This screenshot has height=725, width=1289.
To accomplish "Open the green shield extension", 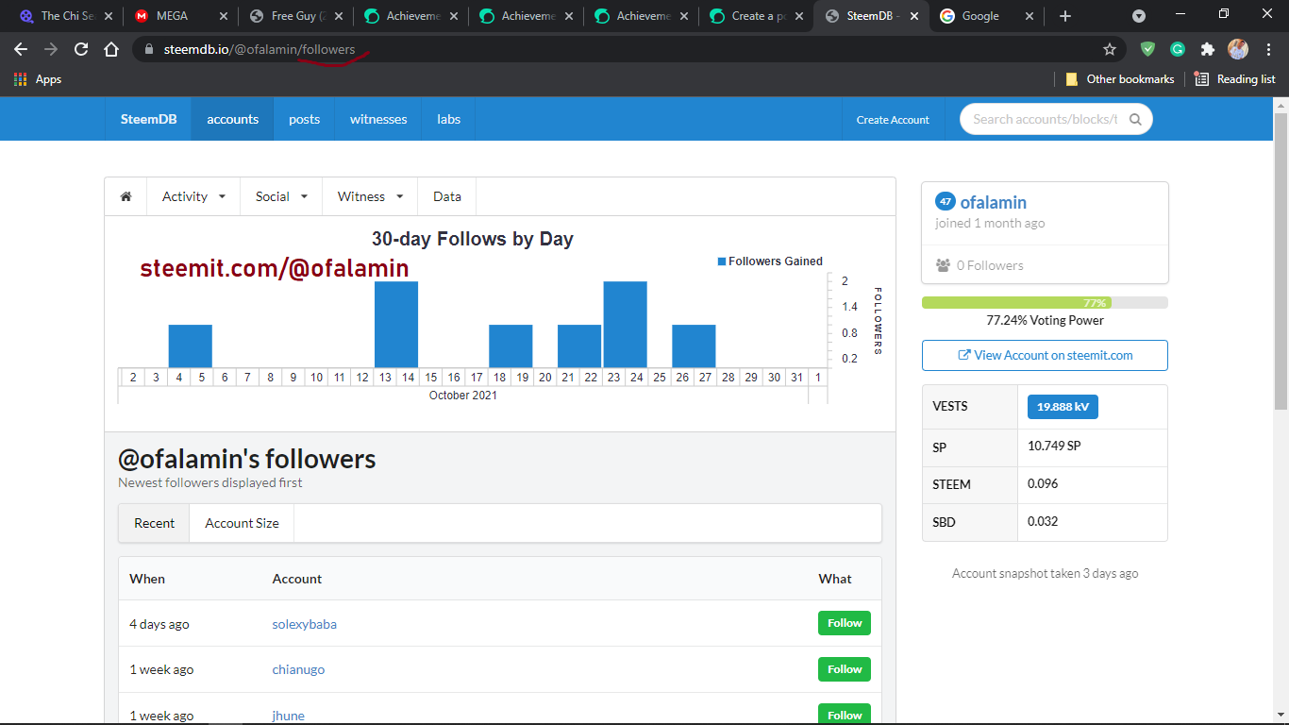I will coord(1147,49).
